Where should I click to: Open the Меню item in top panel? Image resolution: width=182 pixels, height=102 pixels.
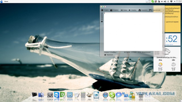click(6, 1)
